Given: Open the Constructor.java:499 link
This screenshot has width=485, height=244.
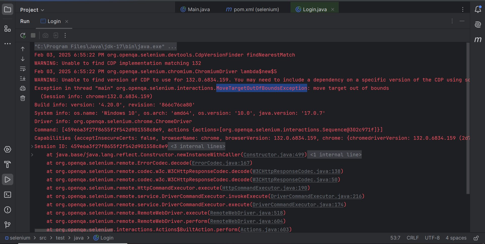Looking at the screenshot, I should click(274, 155).
